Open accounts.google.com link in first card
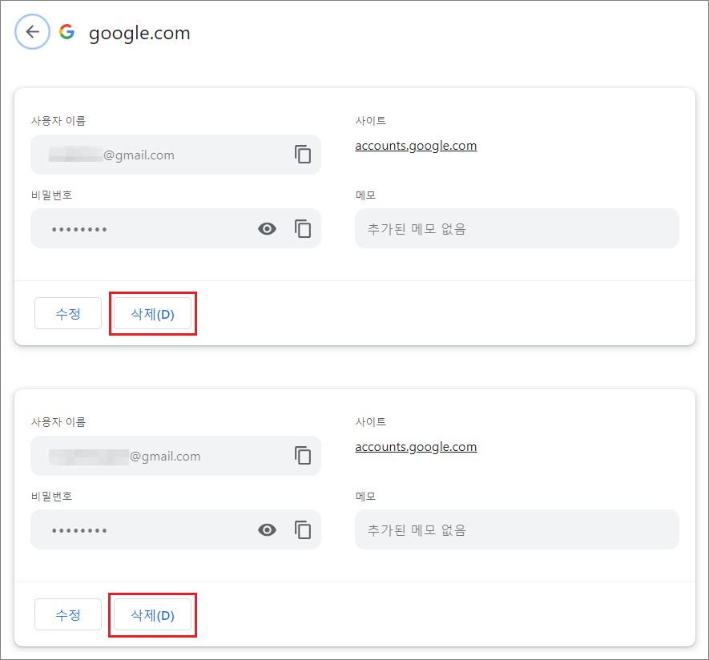This screenshot has height=660, width=709. [x=416, y=146]
